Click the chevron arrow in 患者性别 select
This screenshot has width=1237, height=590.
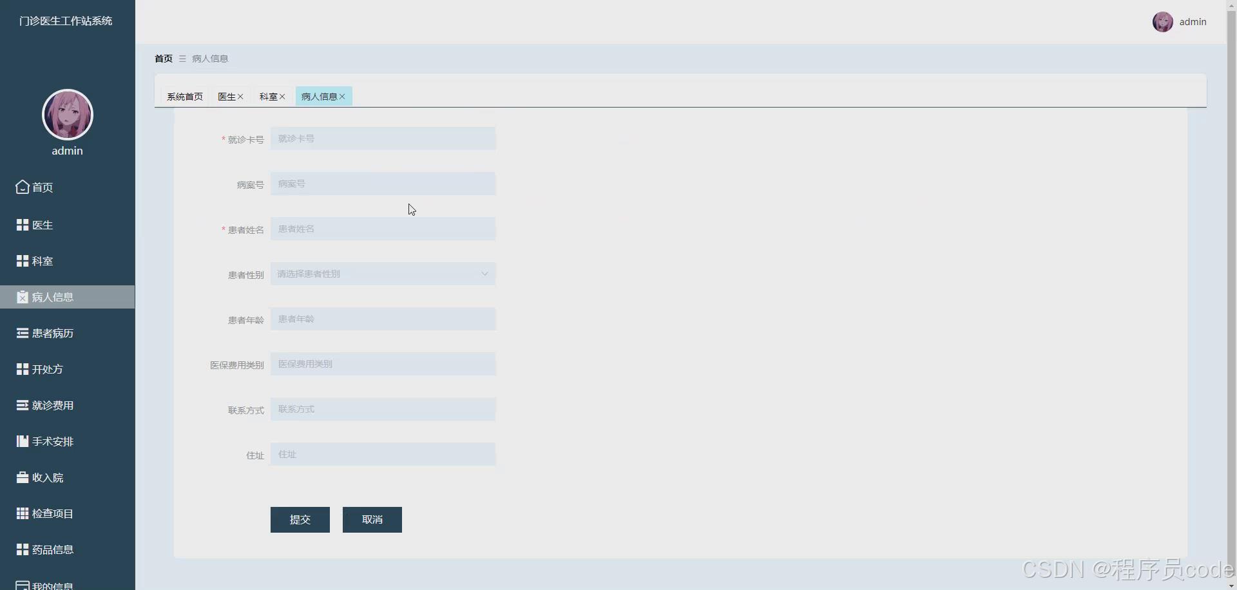point(484,274)
